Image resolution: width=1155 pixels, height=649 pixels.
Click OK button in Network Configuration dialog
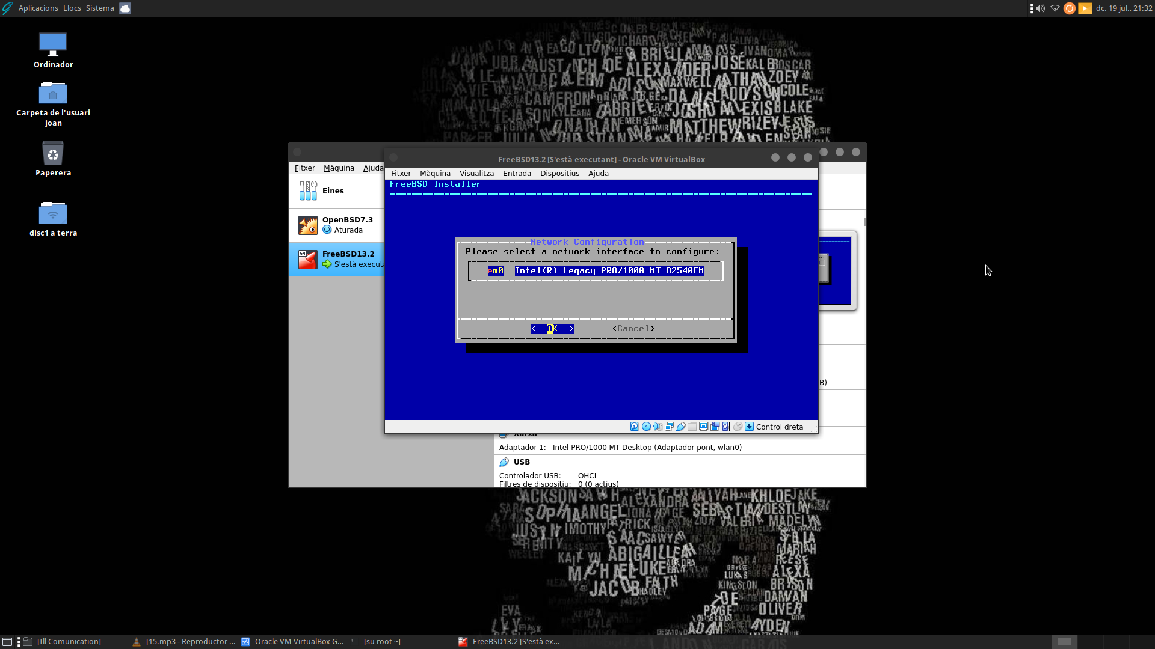pyautogui.click(x=552, y=329)
